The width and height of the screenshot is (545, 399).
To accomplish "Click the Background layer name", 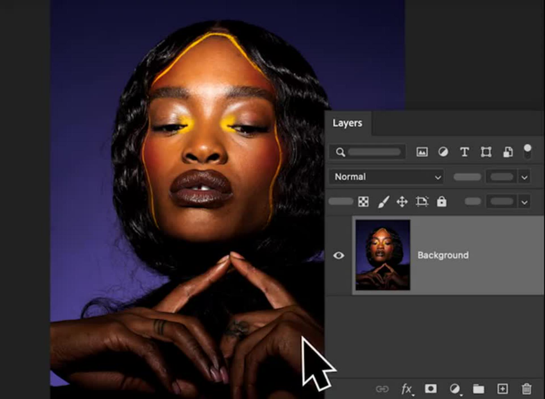I will 443,255.
